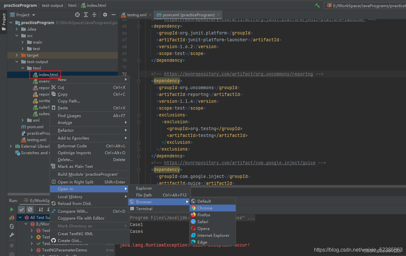This screenshot has height=256, width=406.
Task: Click Compare With... entry
Action: pos(89,211)
